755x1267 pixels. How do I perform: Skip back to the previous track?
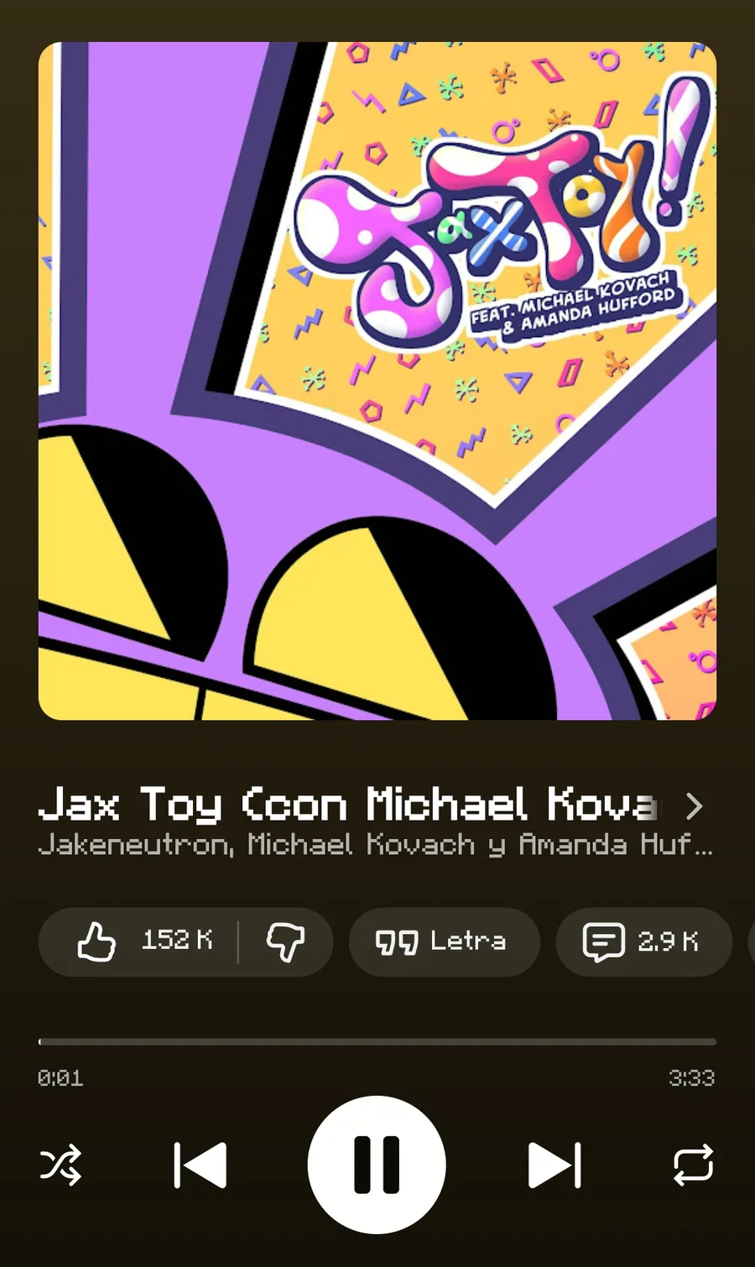point(200,1165)
